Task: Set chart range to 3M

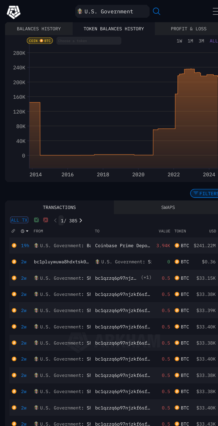Action: [201, 41]
